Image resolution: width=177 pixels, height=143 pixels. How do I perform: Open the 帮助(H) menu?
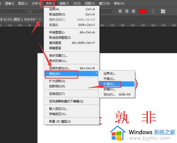pyautogui.click(x=119, y=4)
